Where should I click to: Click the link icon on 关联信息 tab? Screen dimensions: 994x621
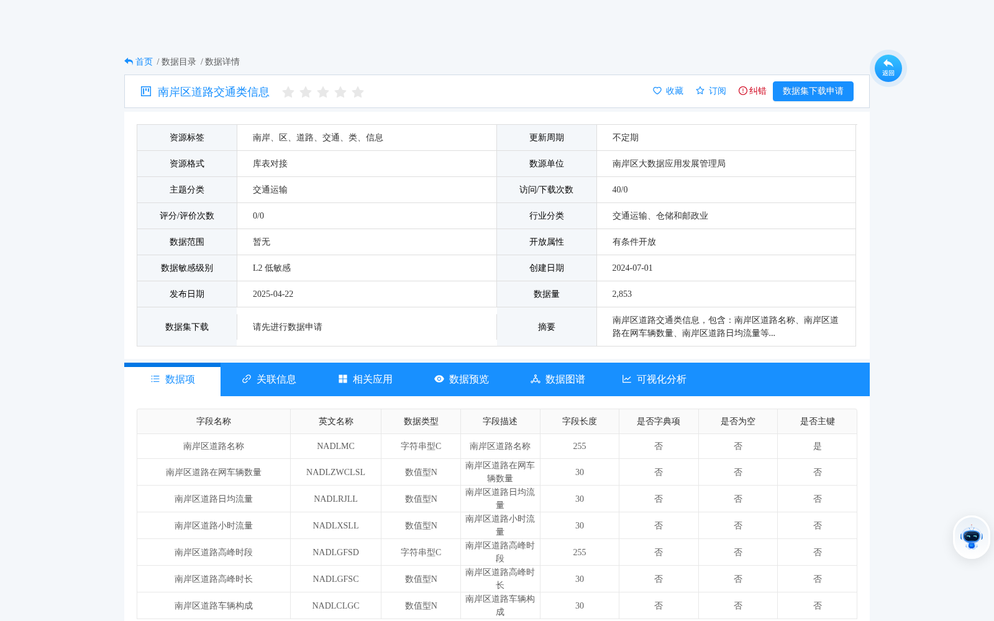point(247,379)
